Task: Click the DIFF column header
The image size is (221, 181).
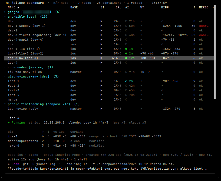Action: point(165,7)
